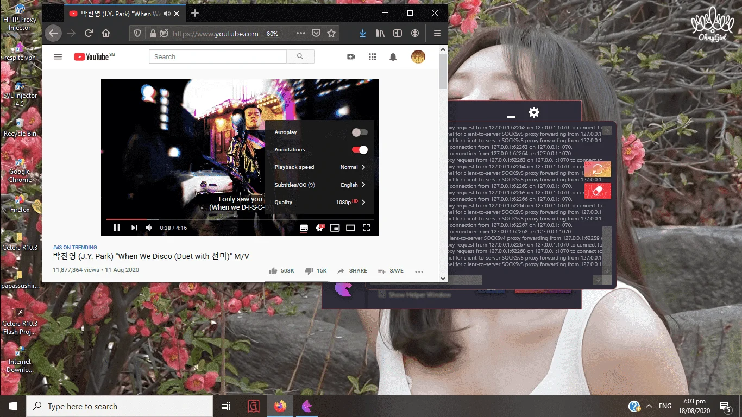Open a new Firefox tab
Screen dimensions: 742x417
195,13
